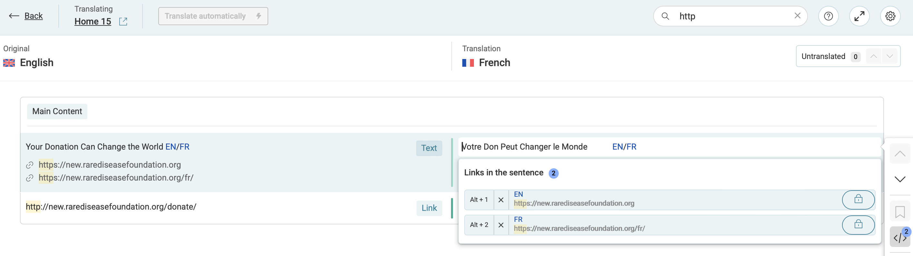Remove the Alt + 1 EN link
The width and height of the screenshot is (913, 256).
[501, 200]
